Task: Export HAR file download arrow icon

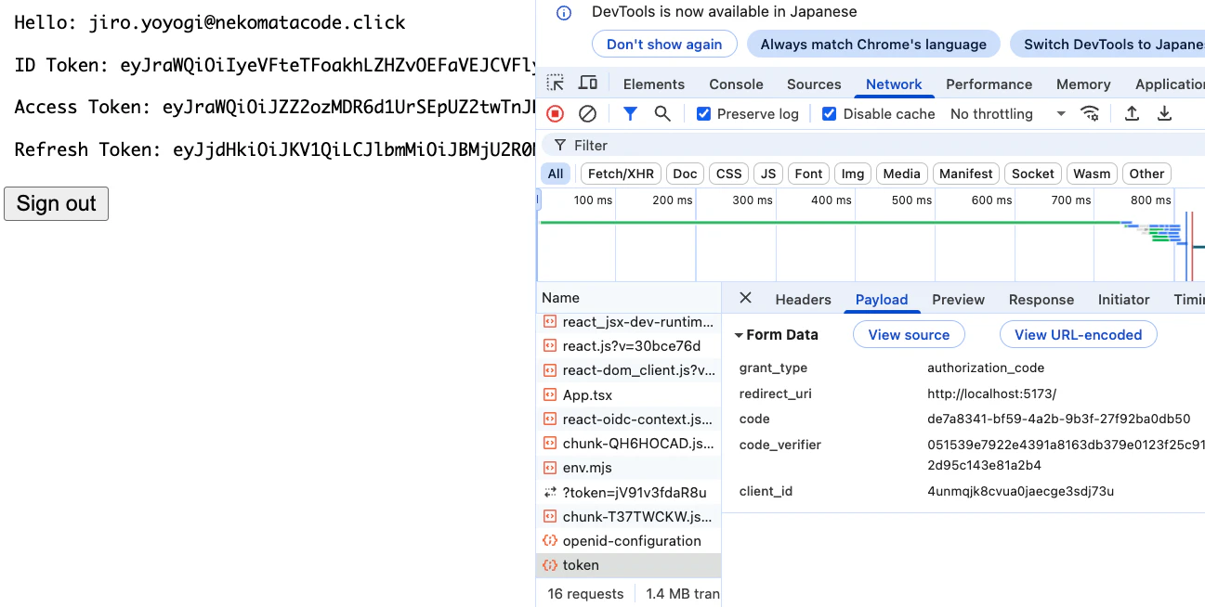Action: (1164, 113)
